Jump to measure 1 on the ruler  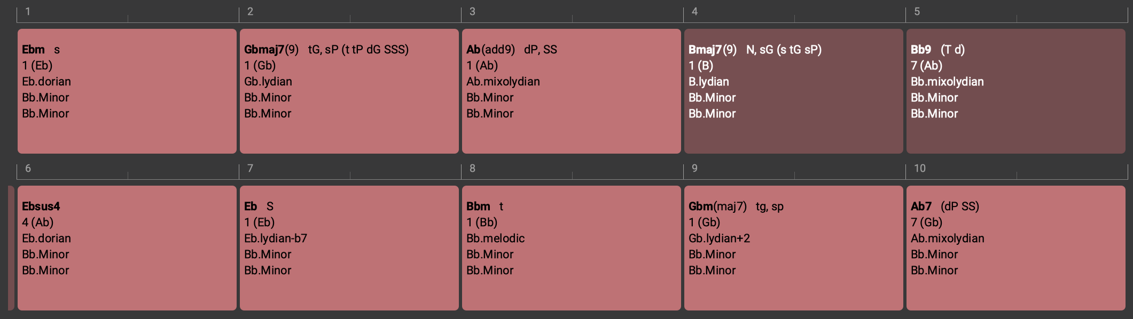point(28,12)
